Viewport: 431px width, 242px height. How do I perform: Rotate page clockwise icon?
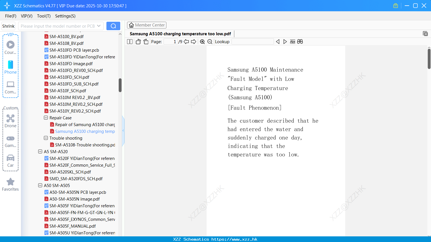[x=146, y=42]
